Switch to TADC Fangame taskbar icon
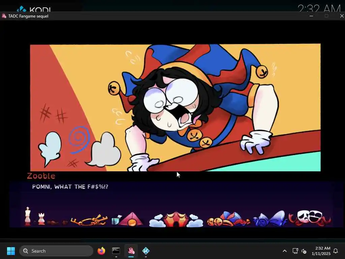The height and width of the screenshot is (259, 345). coord(131,251)
